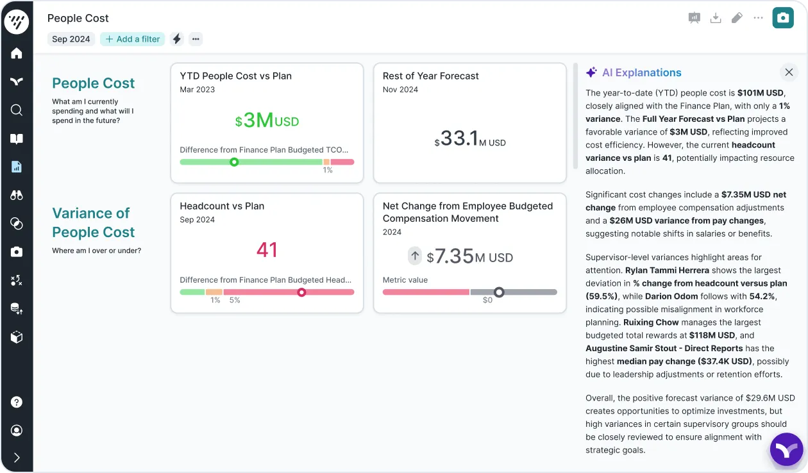The image size is (808, 473).
Task: Click the Sep 2024 time period chip
Action: tap(71, 39)
